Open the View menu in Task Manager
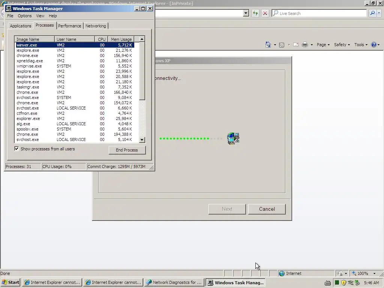Screen dimensions: 384x288 point(40,16)
